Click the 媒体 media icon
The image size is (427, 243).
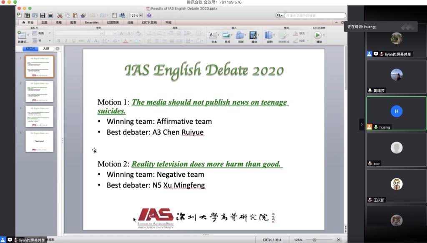point(254,36)
